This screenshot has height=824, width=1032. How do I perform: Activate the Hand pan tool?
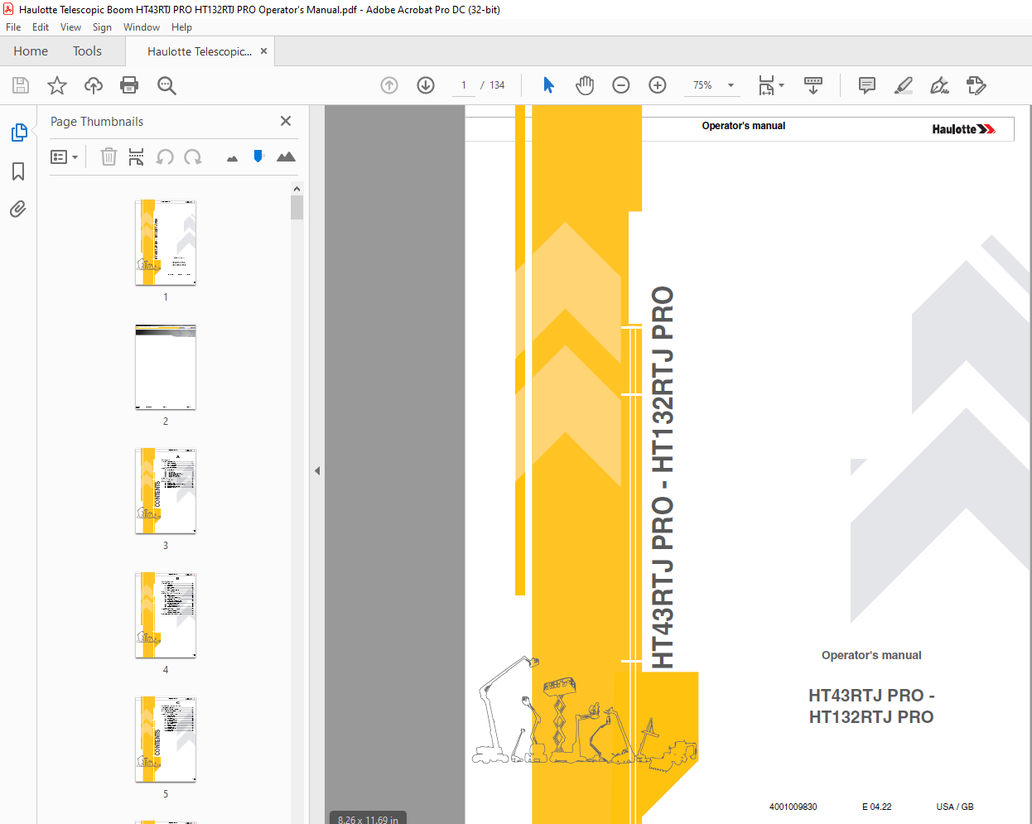pyautogui.click(x=585, y=85)
